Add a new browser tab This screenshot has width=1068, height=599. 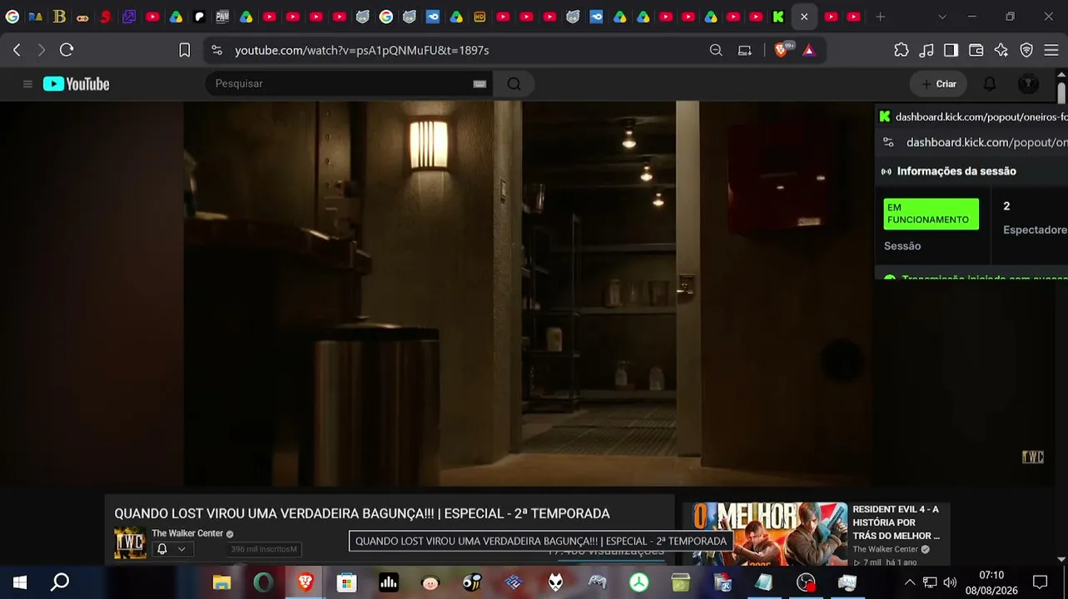click(881, 17)
